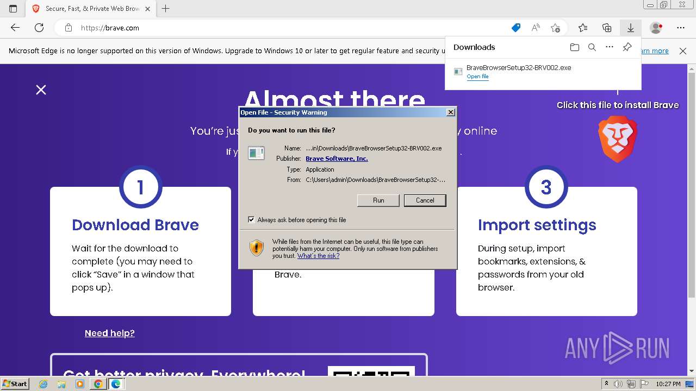Show hidden system tray icons
This screenshot has height=391, width=696.
pyautogui.click(x=606, y=384)
